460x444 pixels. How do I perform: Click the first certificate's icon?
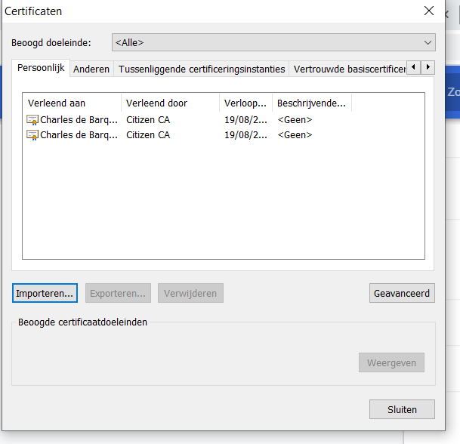32,119
